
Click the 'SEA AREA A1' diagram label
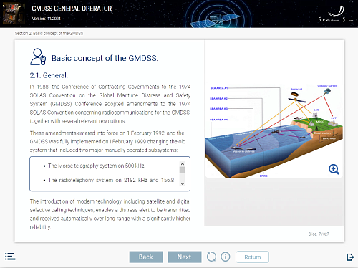(219, 88)
